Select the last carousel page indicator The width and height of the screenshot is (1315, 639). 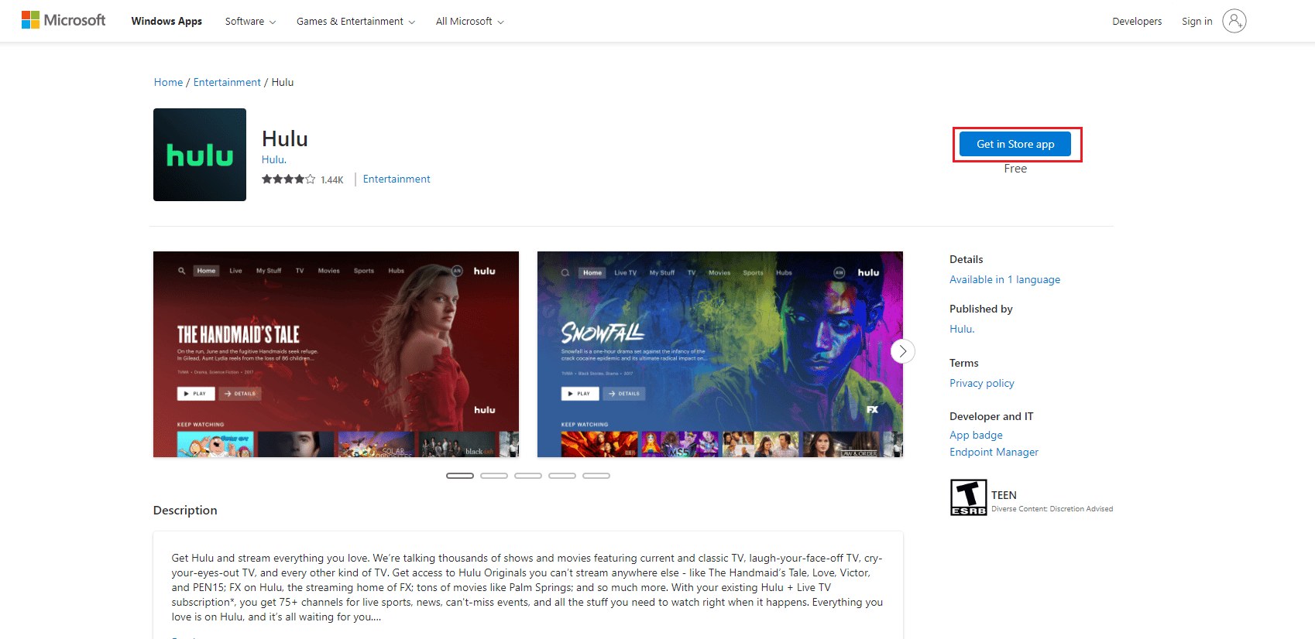(x=596, y=476)
